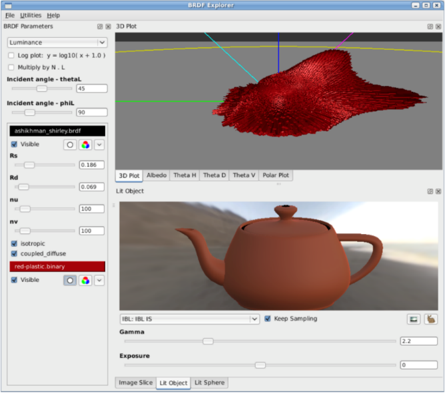Select the Lit Sphere tab
The height and width of the screenshot is (393, 445).
tap(209, 383)
